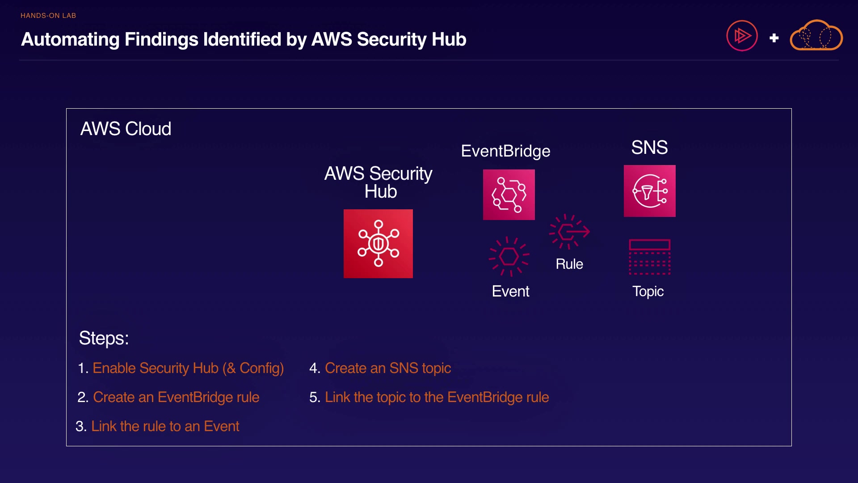
Task: Click the SNS service icon
Action: pos(649,191)
